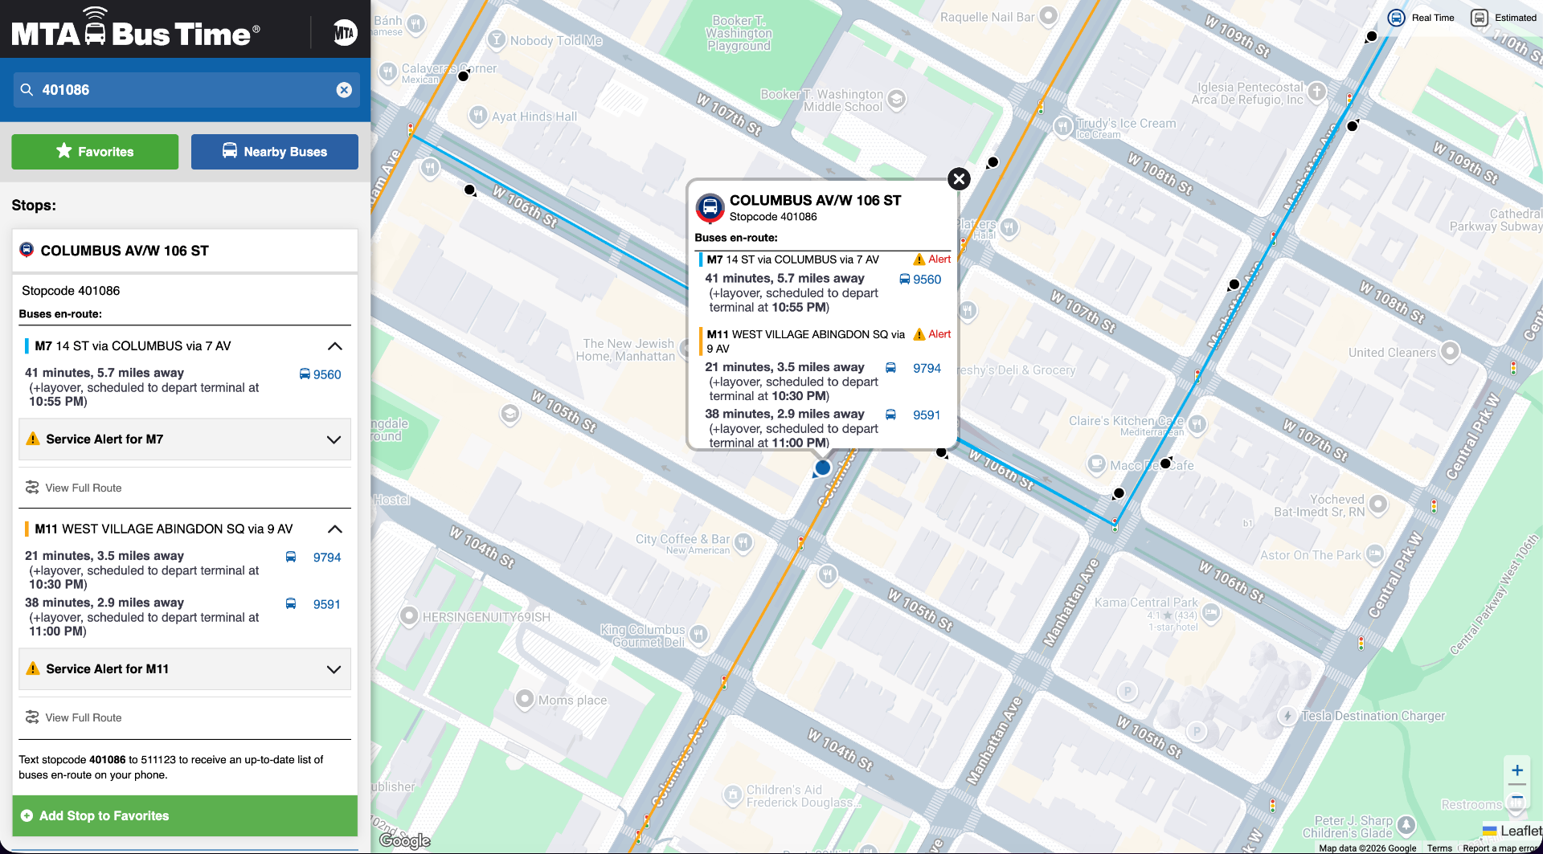
Task: Open map Terms link
Action: (x=1439, y=848)
